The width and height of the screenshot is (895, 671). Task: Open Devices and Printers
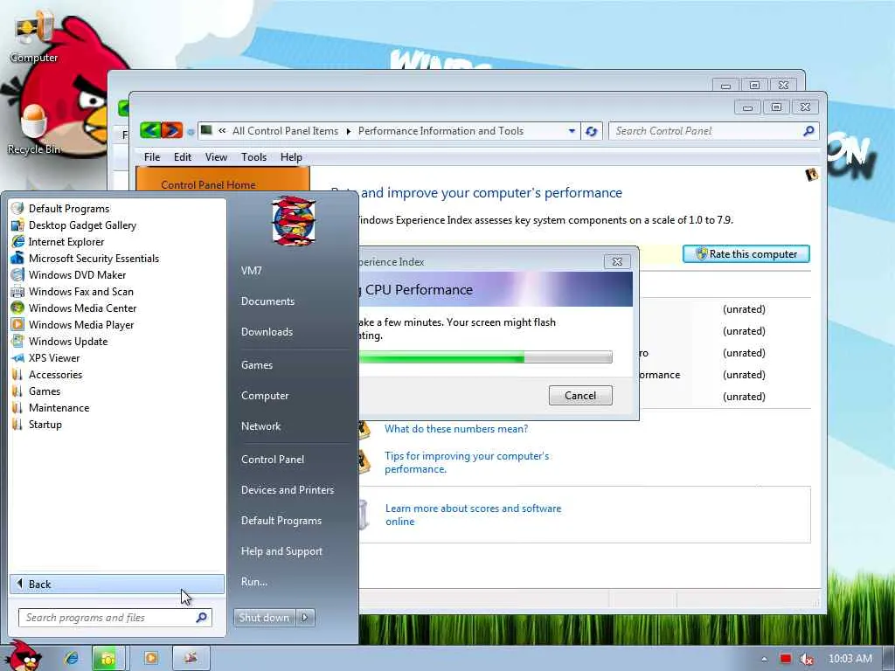tap(287, 490)
